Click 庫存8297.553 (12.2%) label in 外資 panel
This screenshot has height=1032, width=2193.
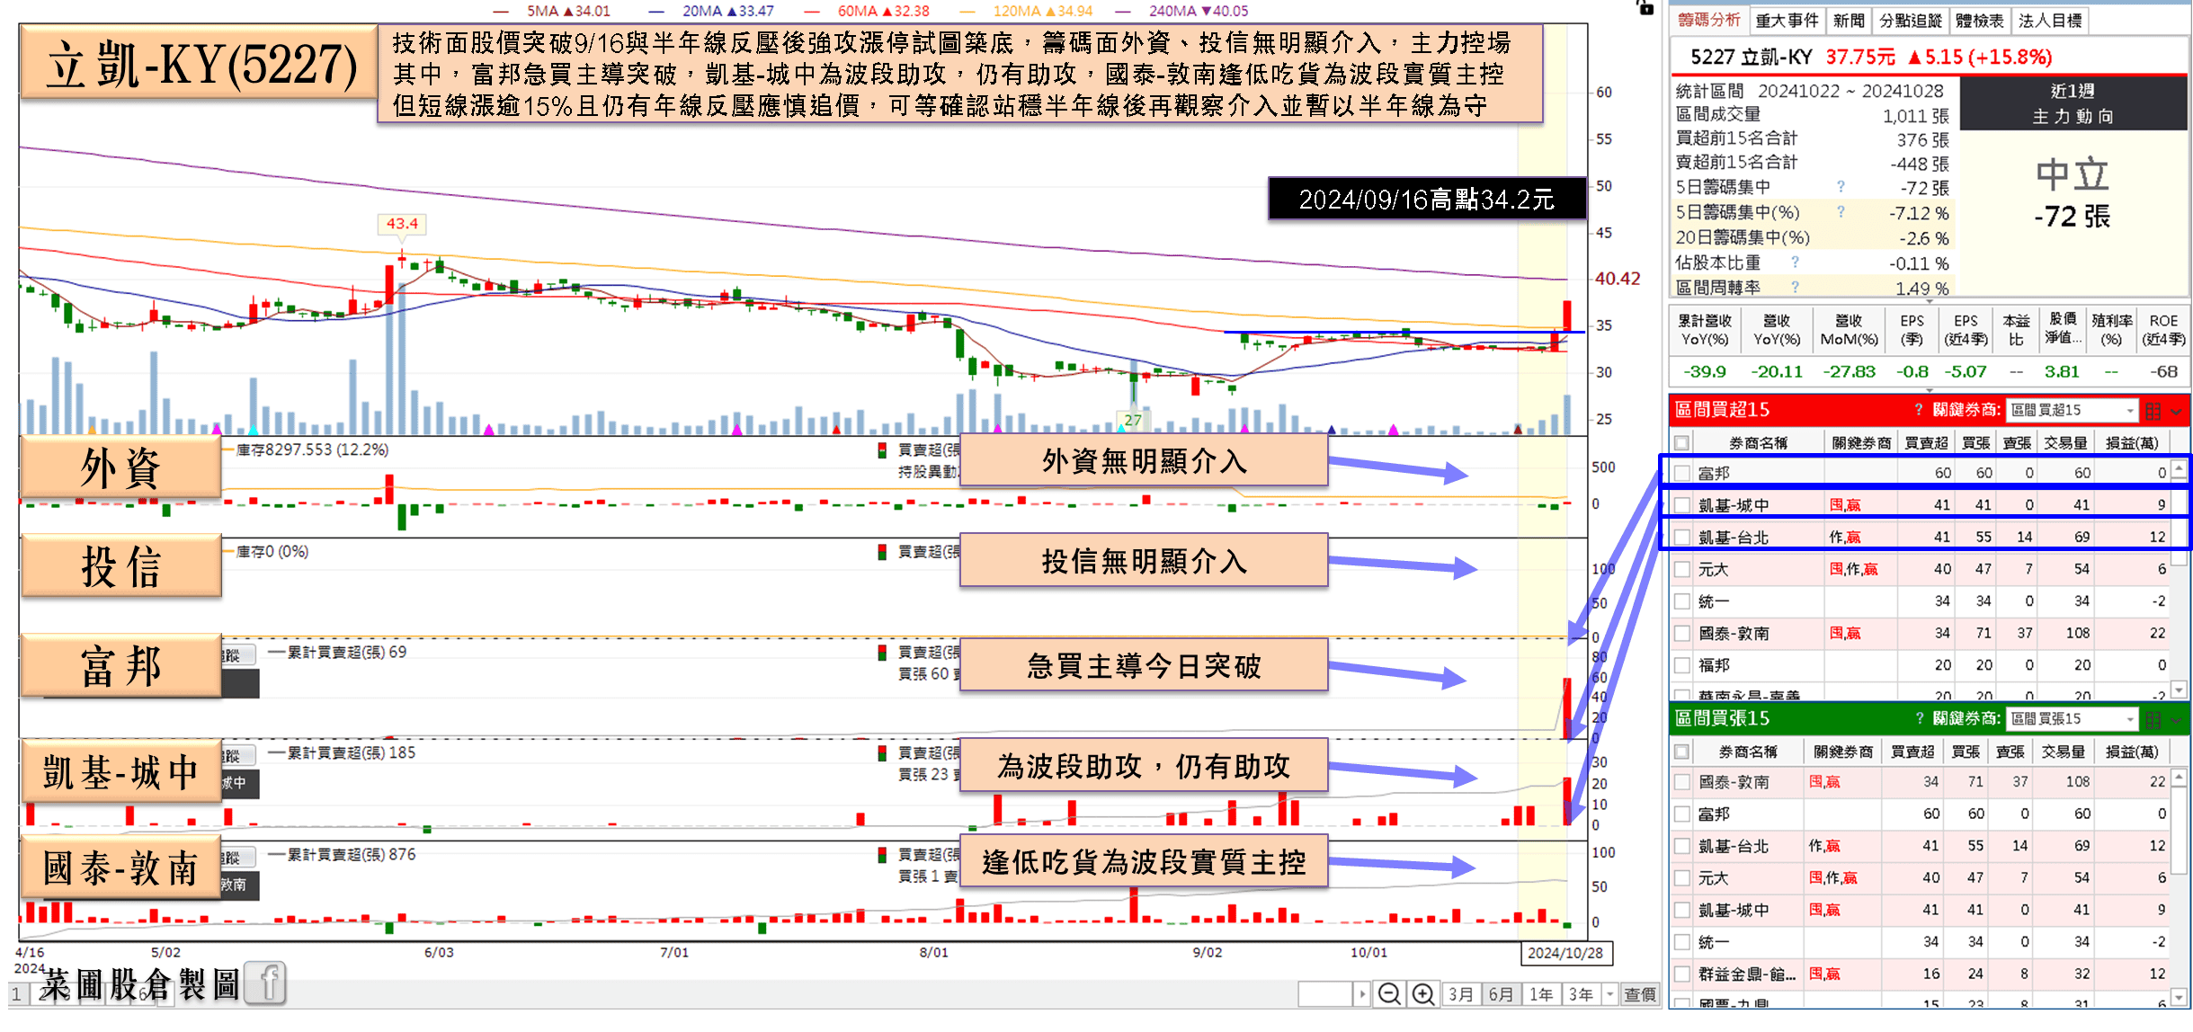[x=312, y=449]
